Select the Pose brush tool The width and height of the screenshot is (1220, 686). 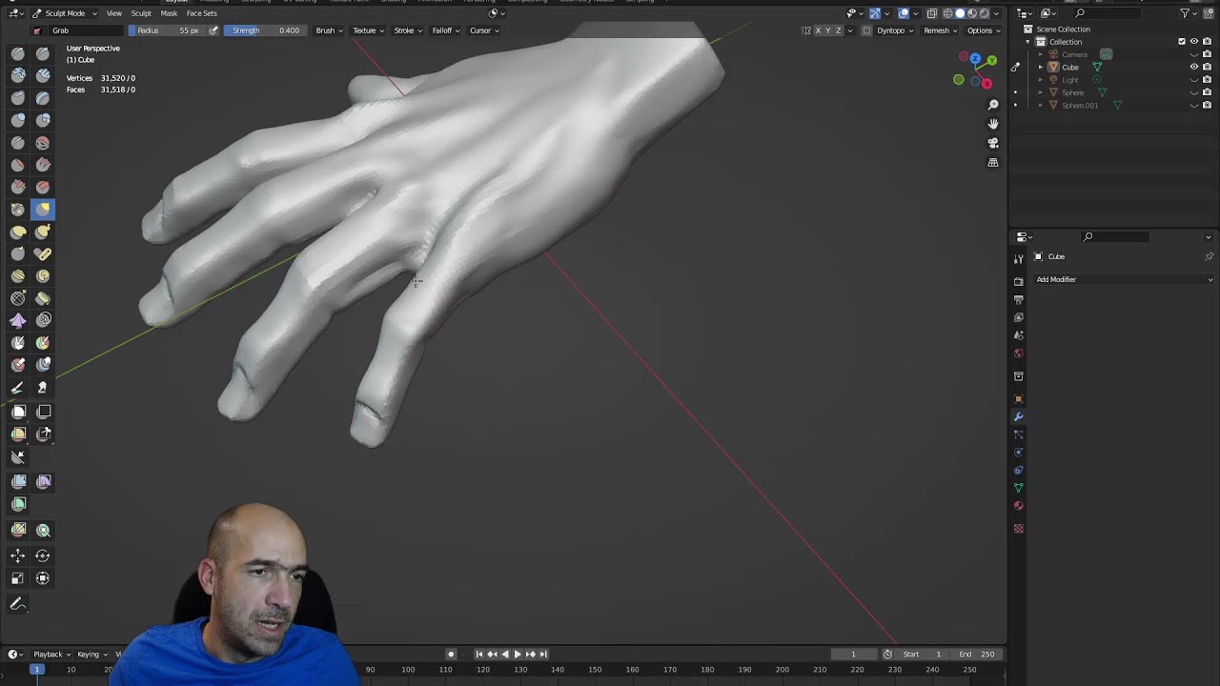[43, 253]
